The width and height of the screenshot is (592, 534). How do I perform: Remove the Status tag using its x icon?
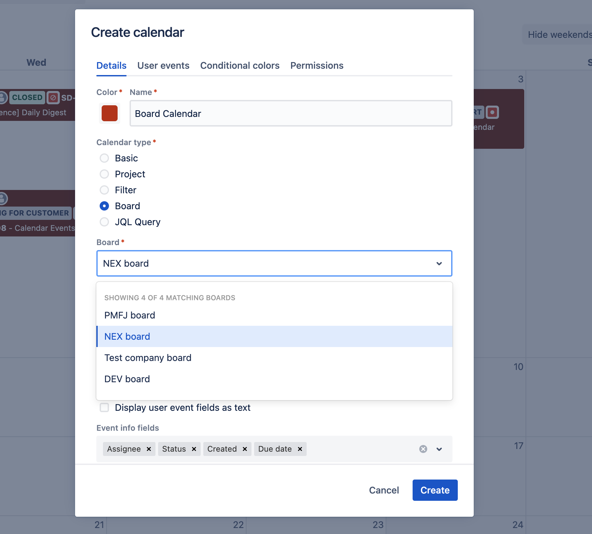click(x=194, y=449)
